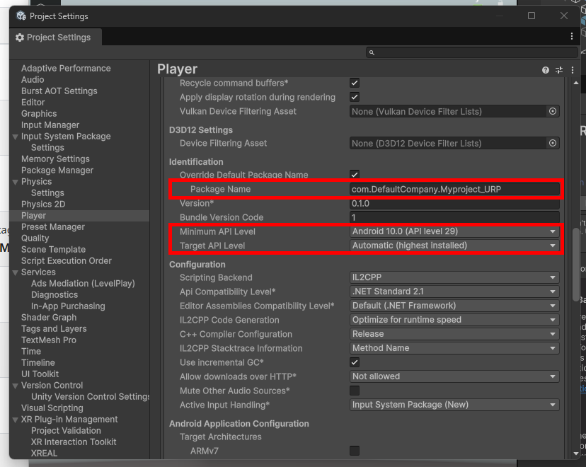This screenshot has width=586, height=467.
Task: Enable the ARMv7 target architecture
Action: coord(355,451)
